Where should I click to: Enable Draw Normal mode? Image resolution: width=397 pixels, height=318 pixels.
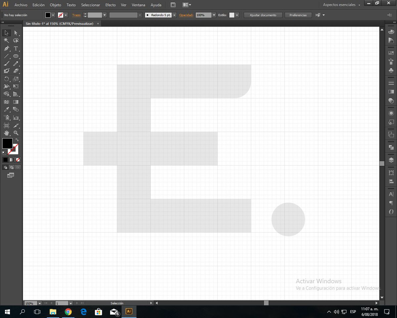5,167
